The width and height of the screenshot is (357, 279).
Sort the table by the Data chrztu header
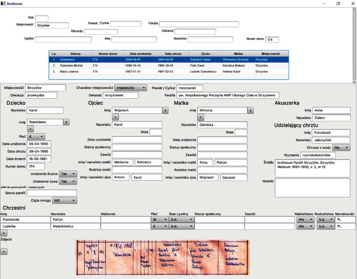[173, 54]
